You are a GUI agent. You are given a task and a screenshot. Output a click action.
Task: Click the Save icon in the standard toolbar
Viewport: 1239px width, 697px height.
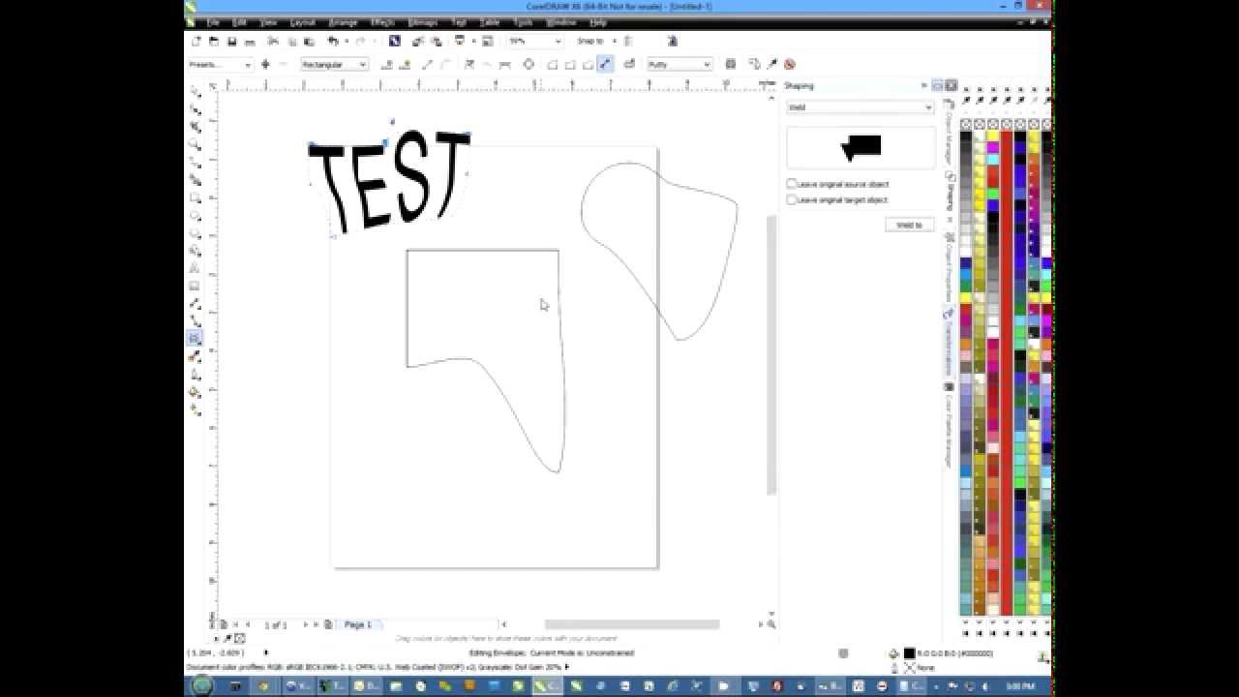coord(231,42)
